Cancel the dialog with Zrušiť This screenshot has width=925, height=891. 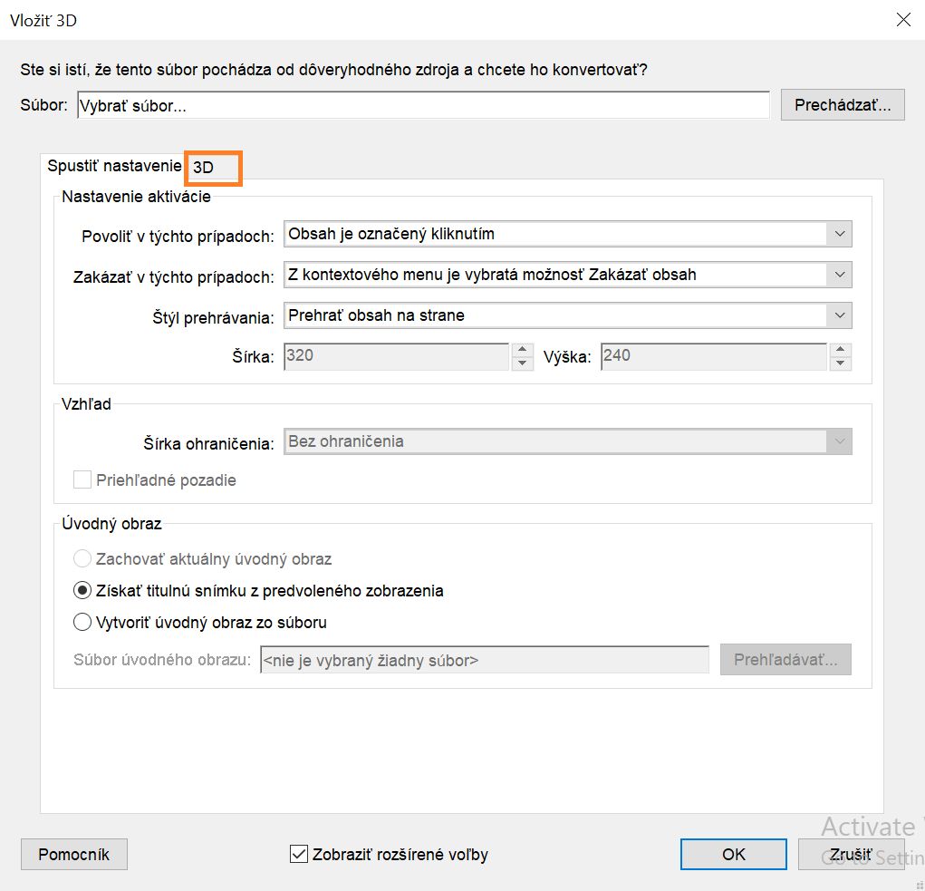tap(852, 854)
